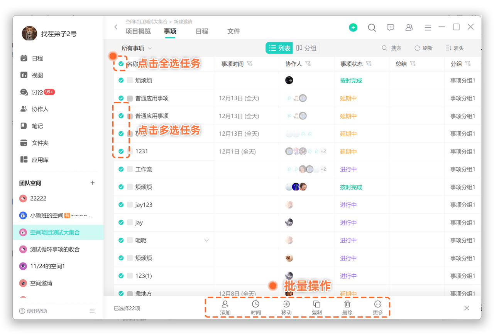Click the 刷新 refresh button
The height and width of the screenshot is (336, 494).
[x=423, y=48]
